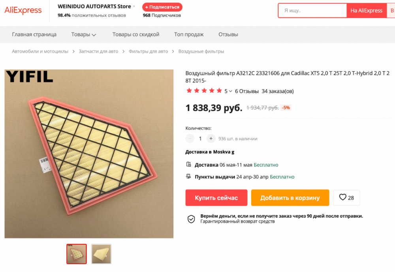Open the Главная страница tab
Screen dimensions: 395x272
34,34
